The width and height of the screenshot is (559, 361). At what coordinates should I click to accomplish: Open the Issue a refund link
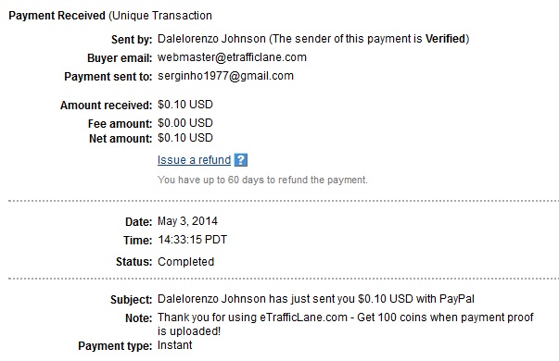tap(195, 160)
